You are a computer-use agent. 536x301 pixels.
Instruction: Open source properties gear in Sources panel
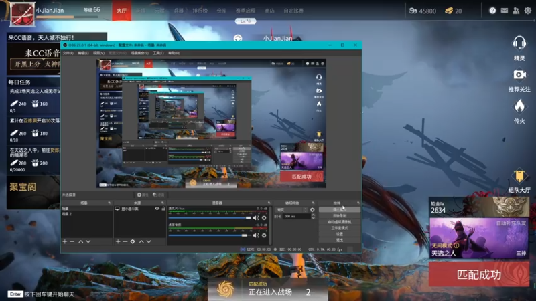click(133, 241)
